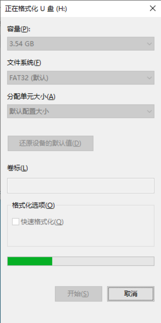Viewport: 161px width, 323px height.
Task: Click the unfilled gray progress bar area
Action: point(103,261)
